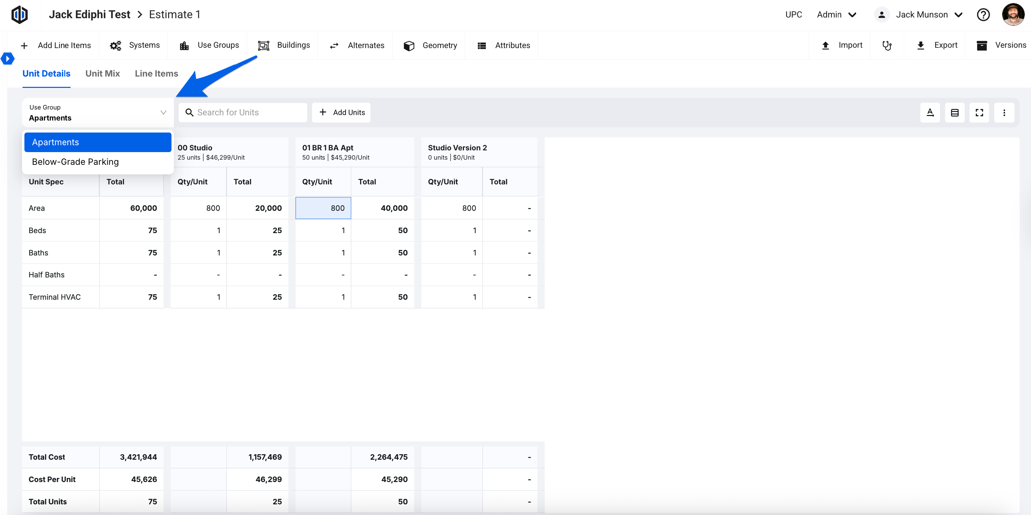
Task: Click the text format underline icon
Action: pyautogui.click(x=930, y=113)
